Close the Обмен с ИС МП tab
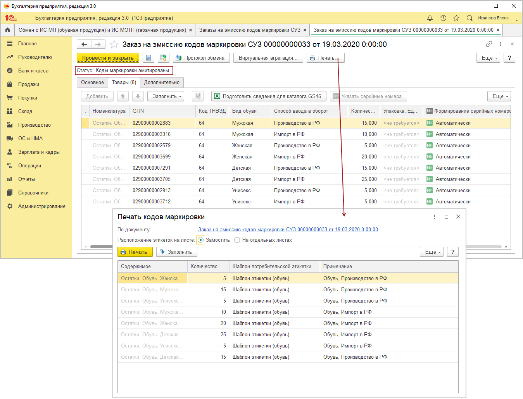 190,30
